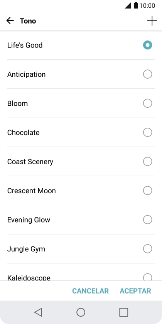162x324 pixels.
Task: Pick the Coast Scenery radio button
Action: point(147,162)
